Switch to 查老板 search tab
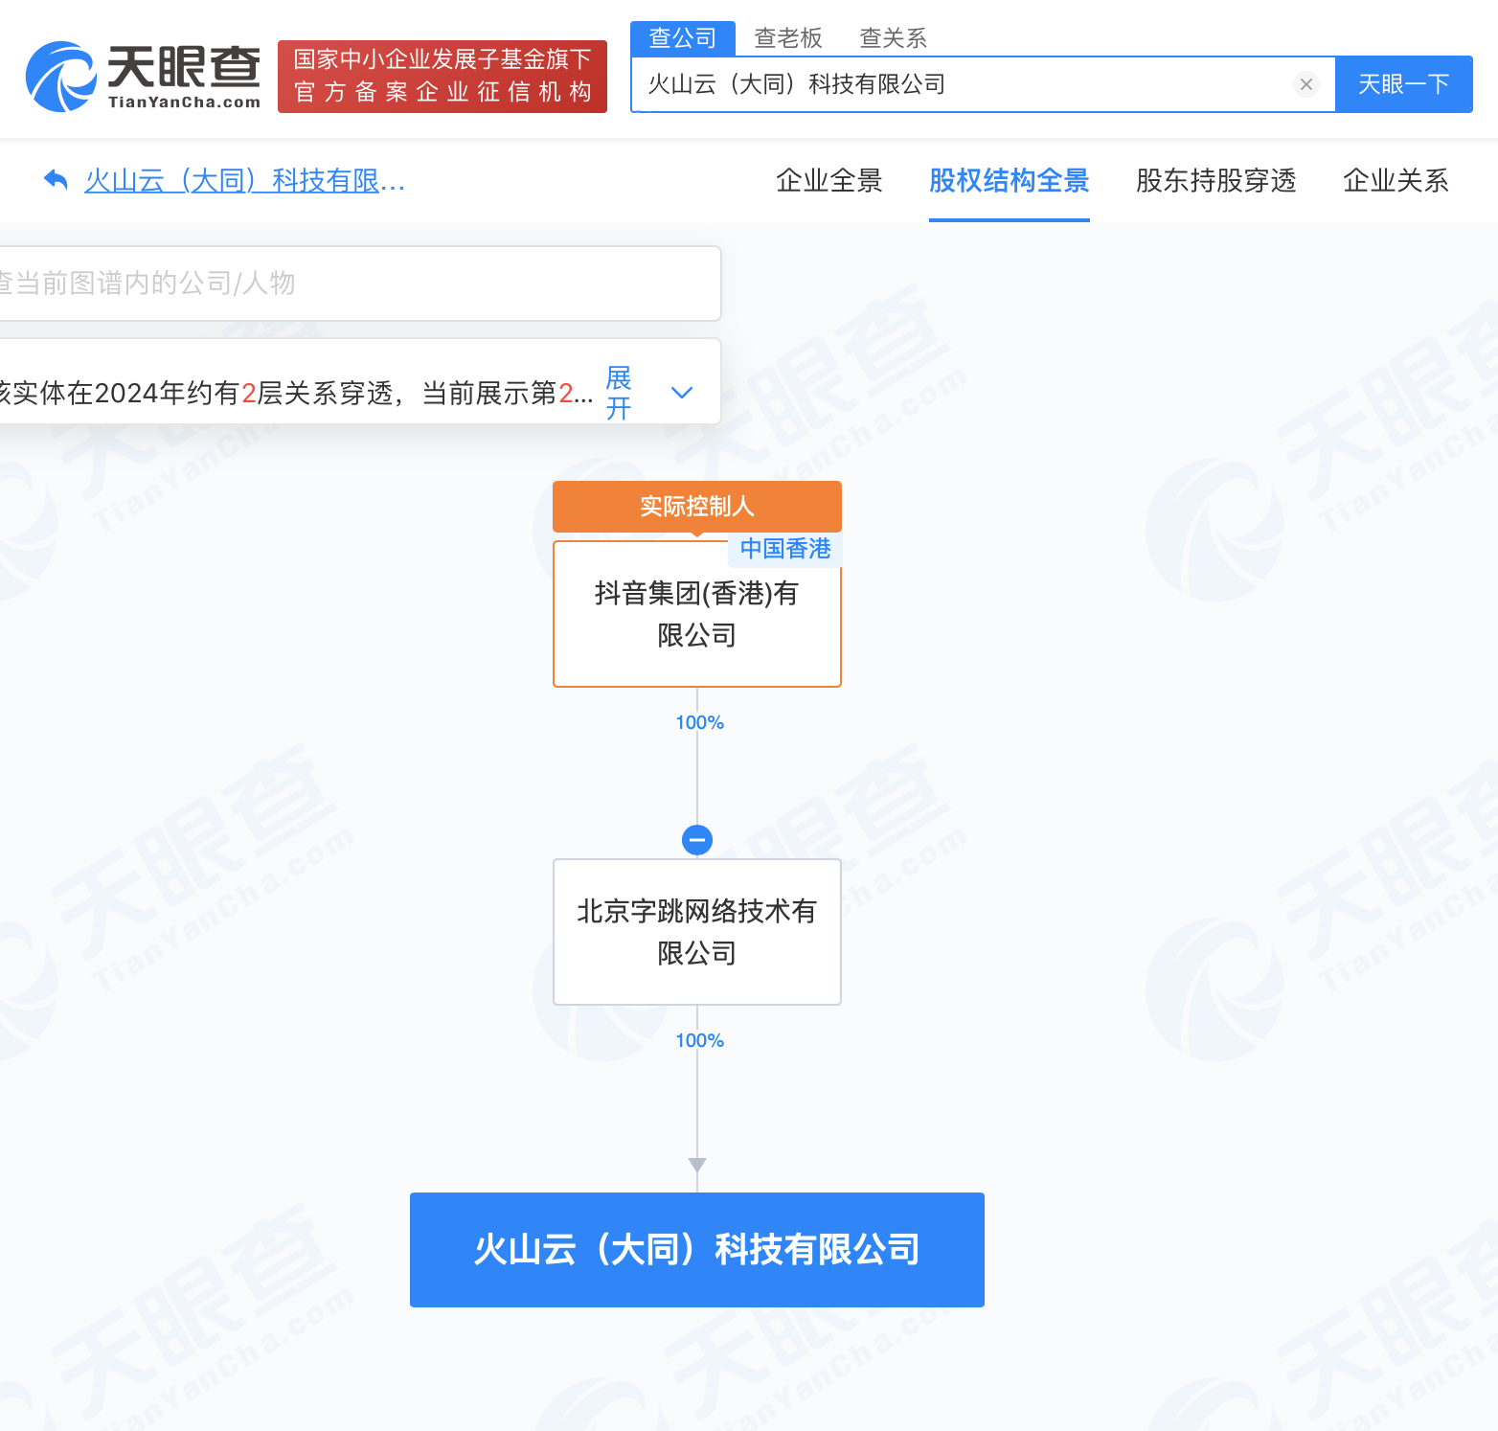 [788, 38]
